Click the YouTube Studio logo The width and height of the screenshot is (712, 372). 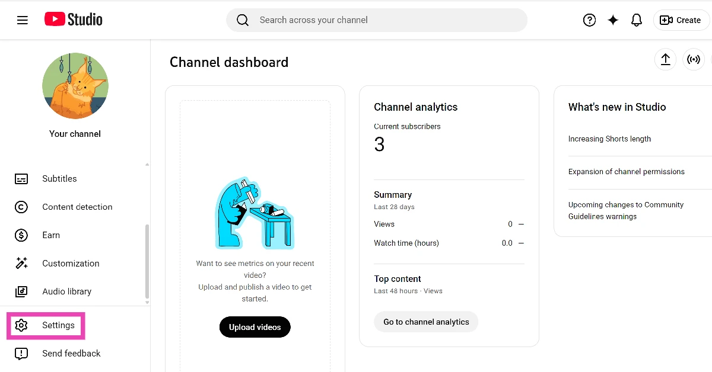(73, 19)
